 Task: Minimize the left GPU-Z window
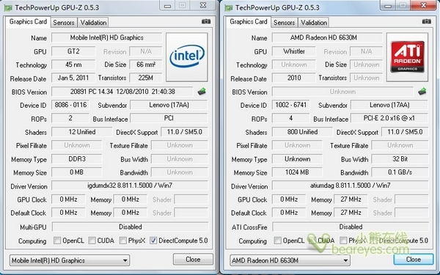[x=167, y=6]
